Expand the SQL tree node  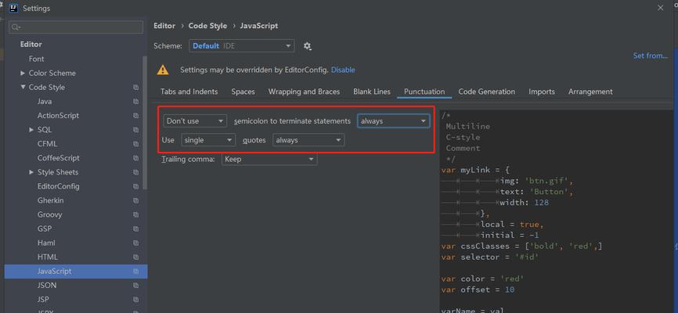point(31,130)
